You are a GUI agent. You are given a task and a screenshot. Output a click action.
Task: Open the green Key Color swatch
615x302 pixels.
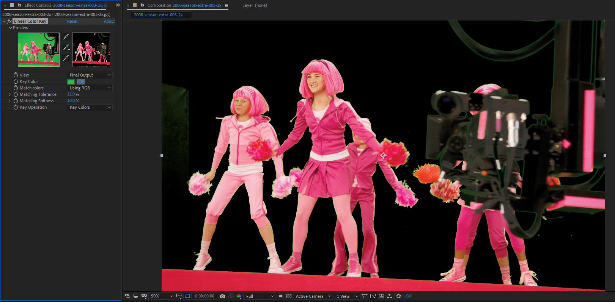(x=71, y=81)
